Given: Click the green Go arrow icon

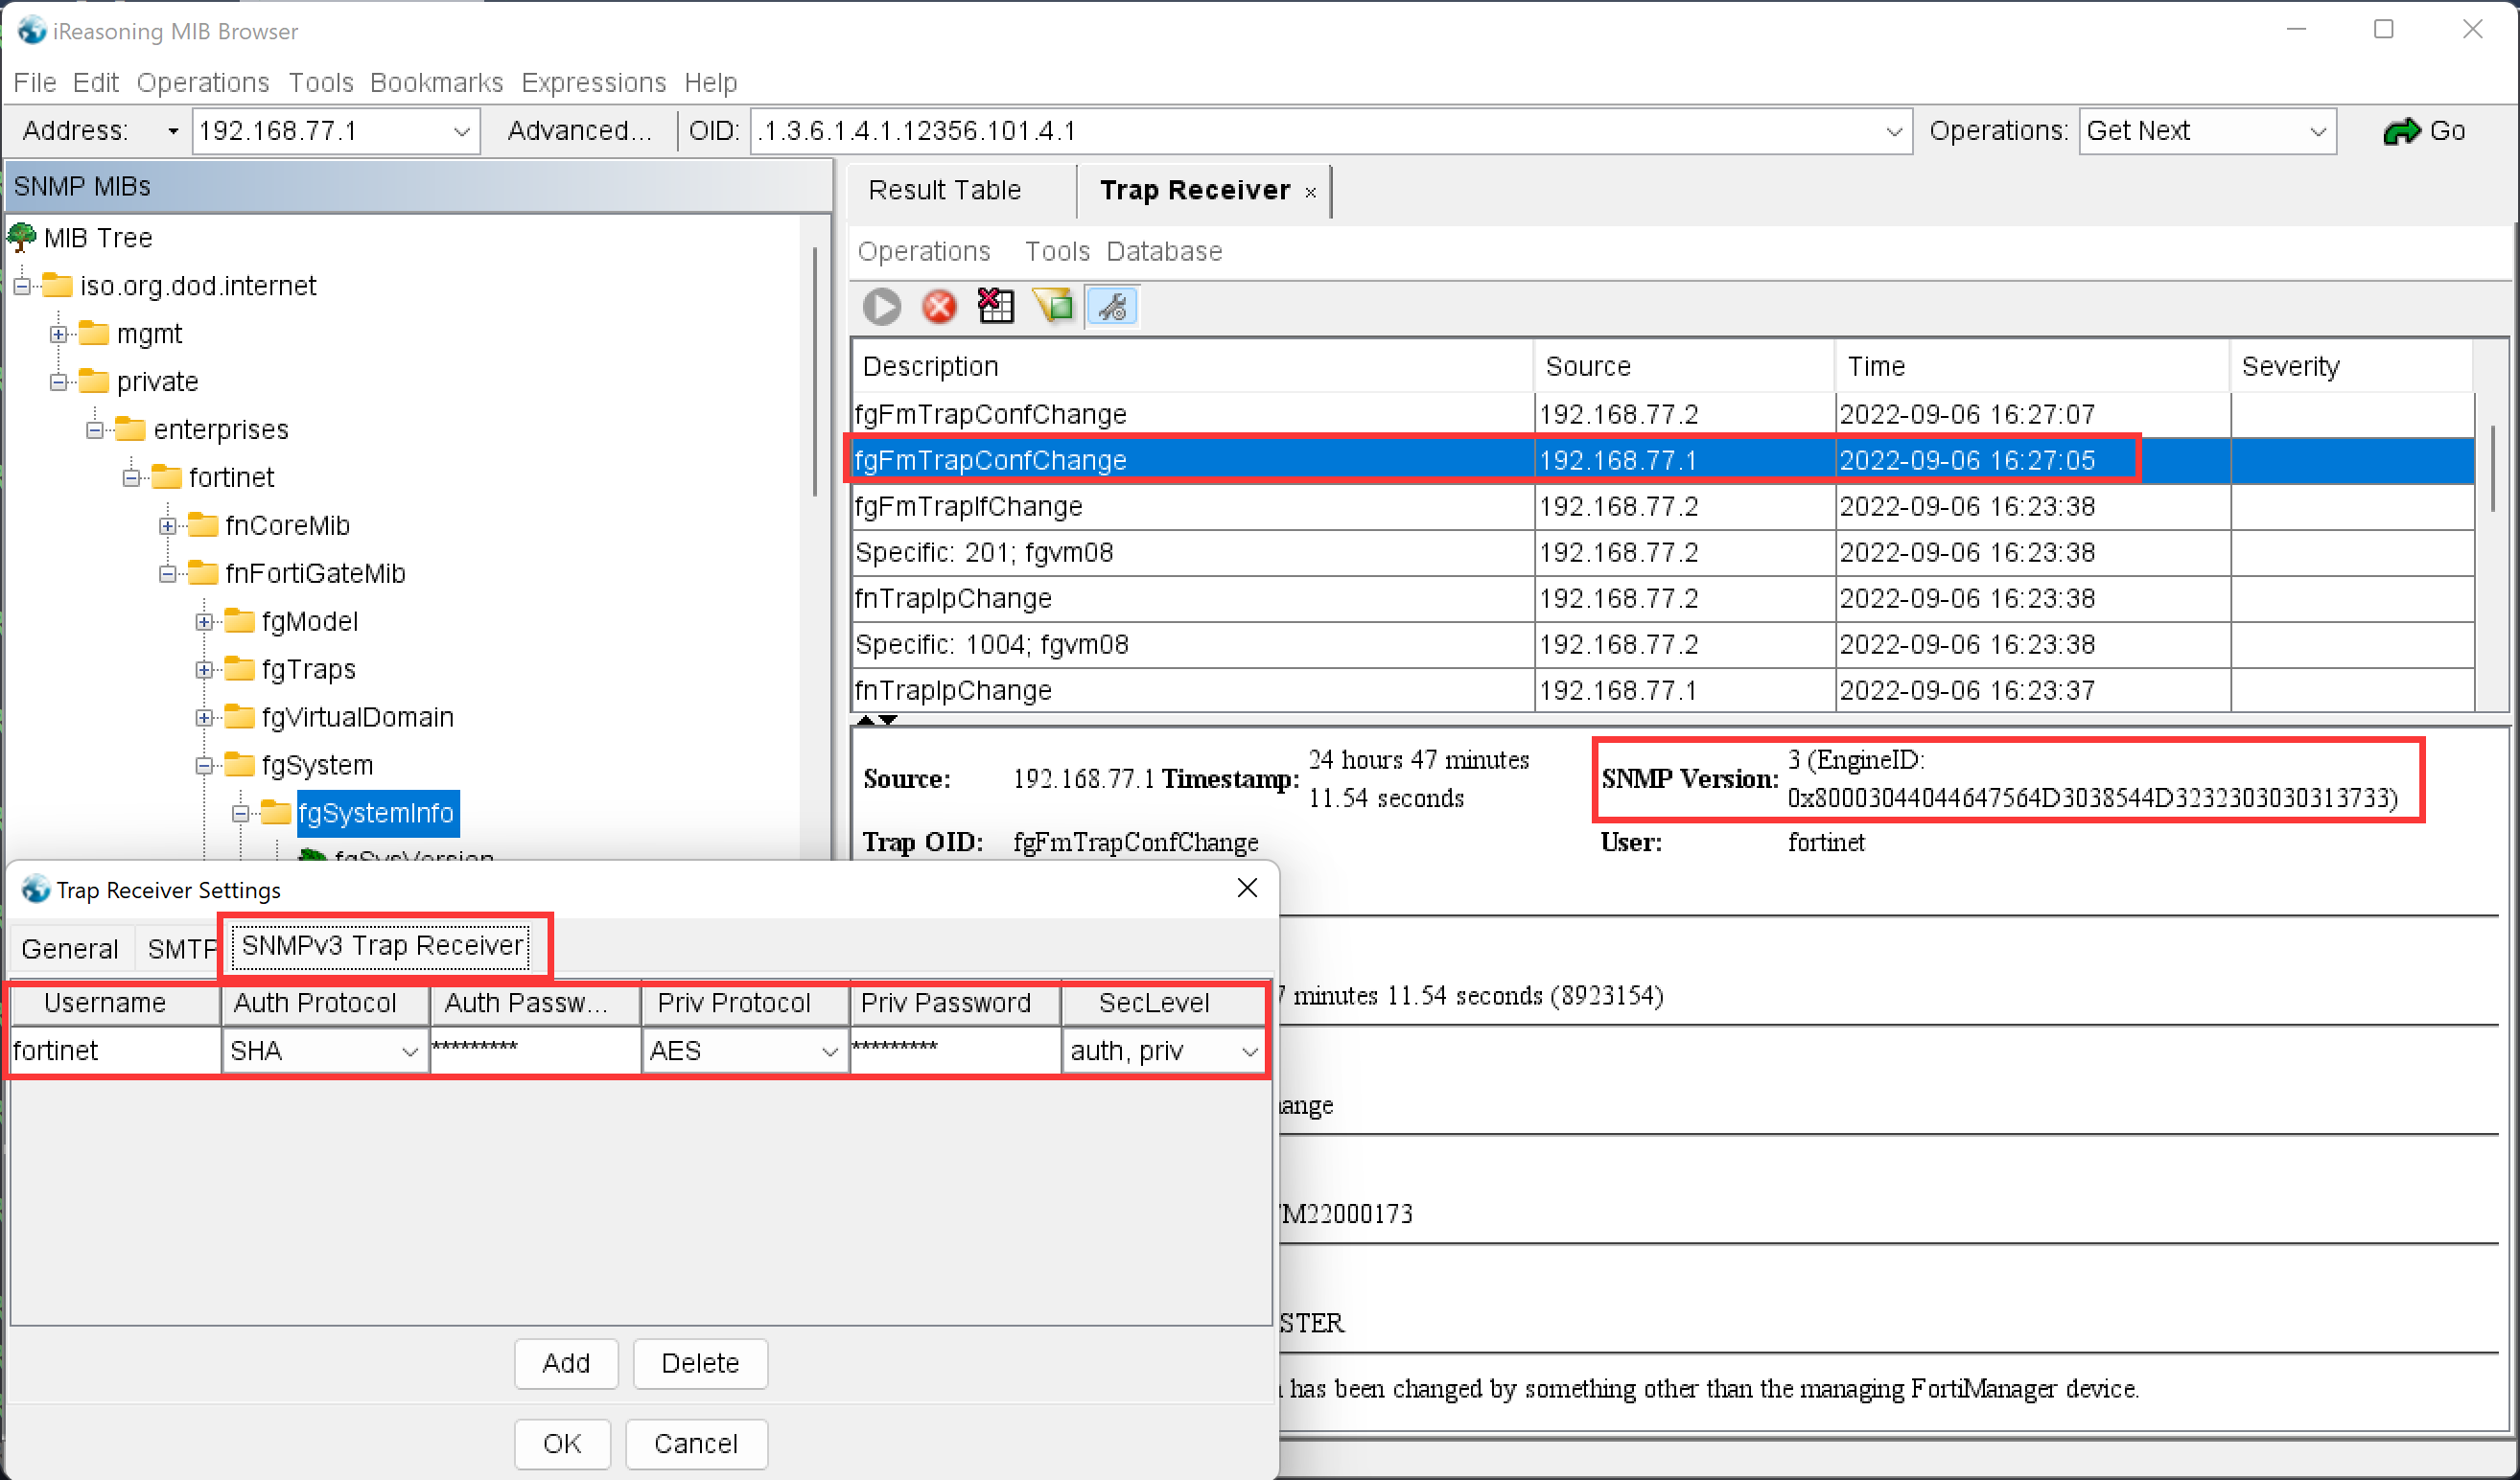Looking at the screenshot, I should pos(2401,131).
